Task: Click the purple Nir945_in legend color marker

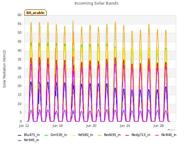Action: [19, 141]
